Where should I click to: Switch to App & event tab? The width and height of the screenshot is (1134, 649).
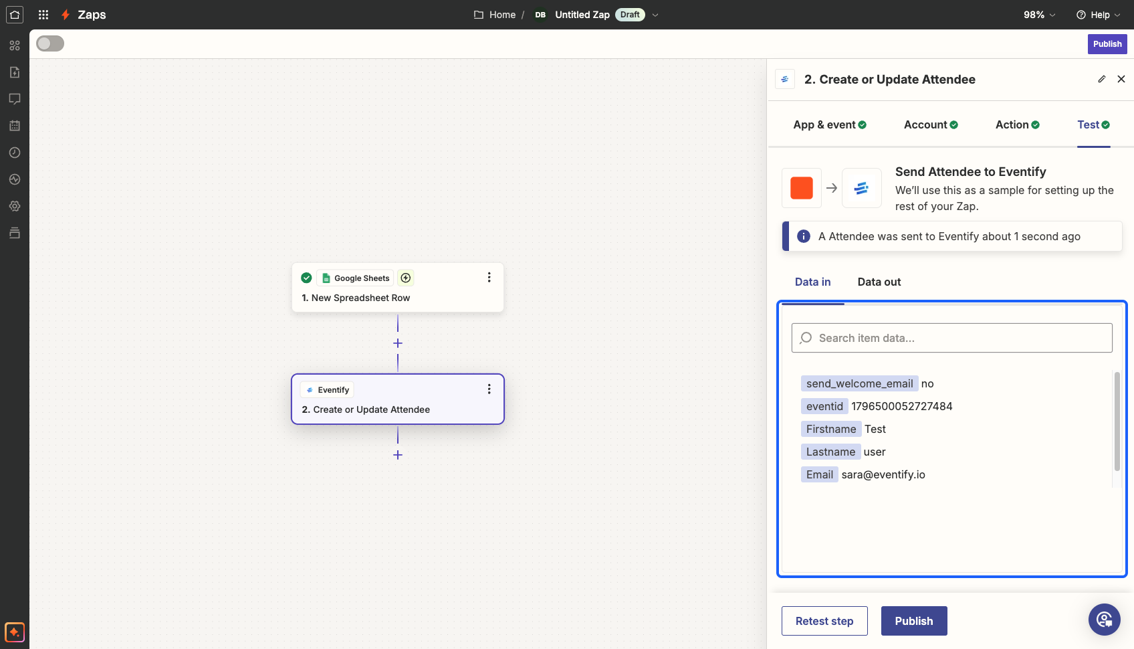[830, 124]
